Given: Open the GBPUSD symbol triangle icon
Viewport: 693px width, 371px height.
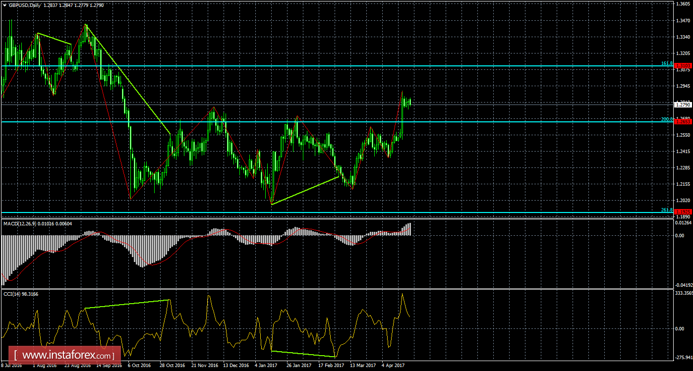Looking at the screenshot, I should pyautogui.click(x=5, y=4).
